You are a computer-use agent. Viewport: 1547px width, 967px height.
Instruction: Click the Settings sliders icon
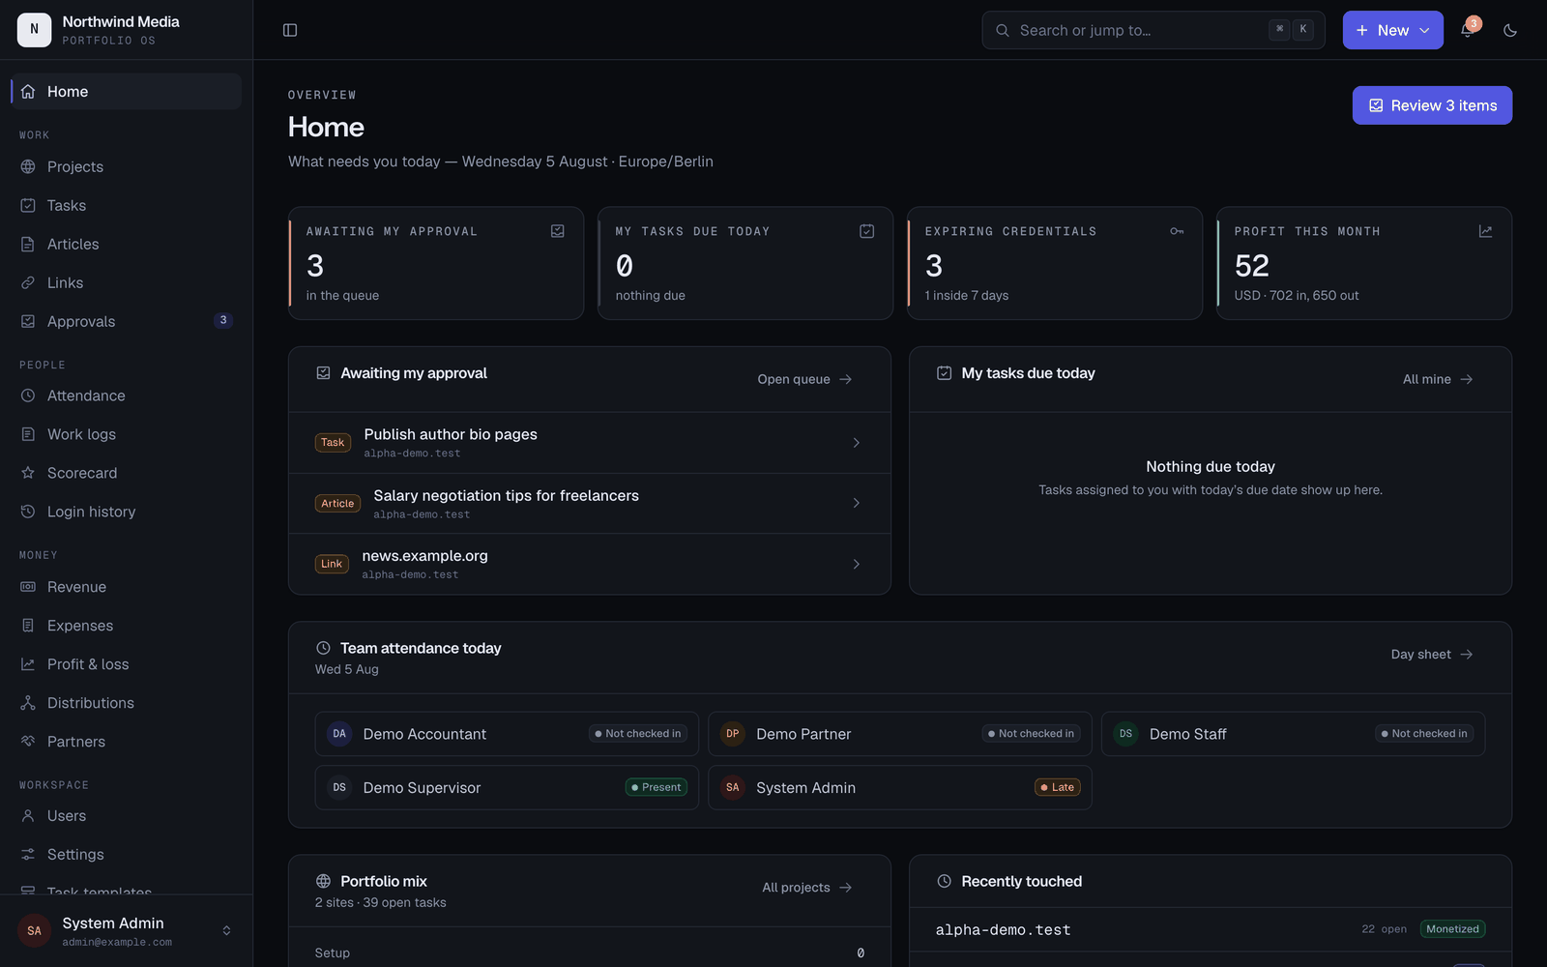coord(28,855)
